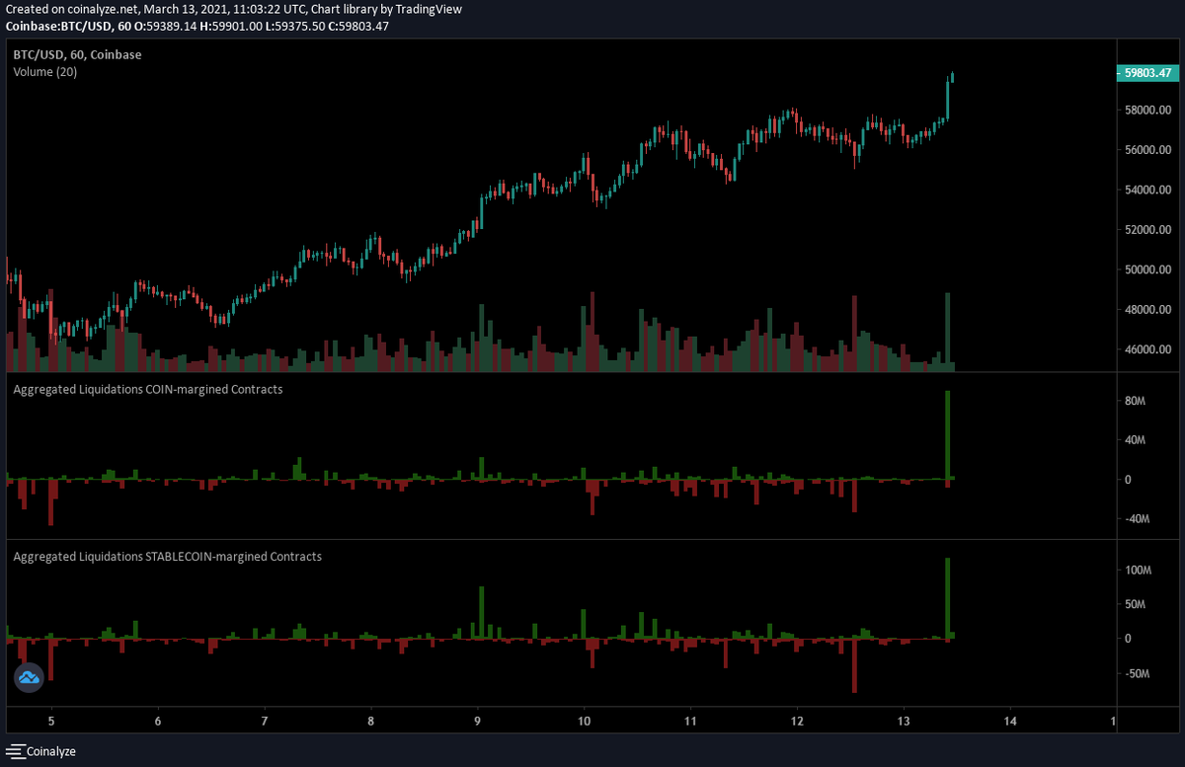Click date 10 on the time axis

585,722
